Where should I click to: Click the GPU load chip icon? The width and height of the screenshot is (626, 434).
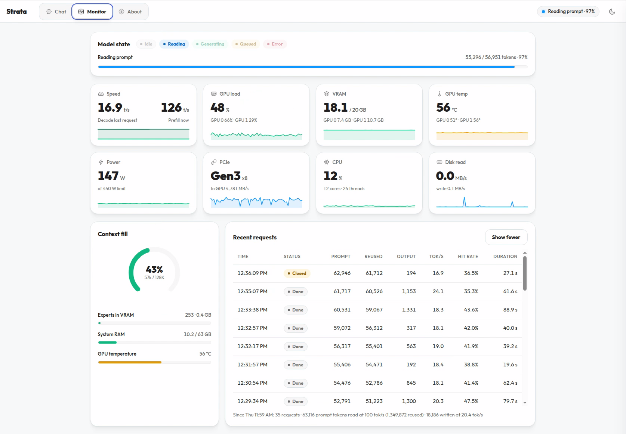(x=213, y=94)
